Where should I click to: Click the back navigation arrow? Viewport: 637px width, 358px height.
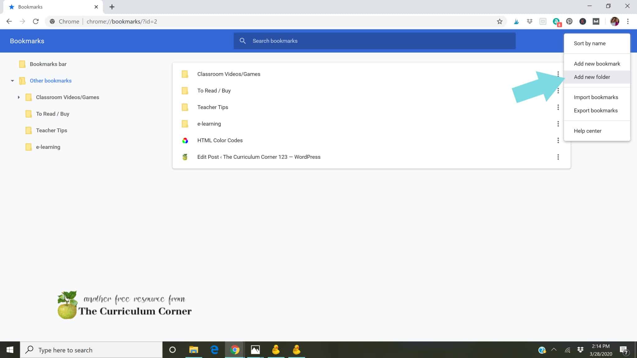pos(9,21)
